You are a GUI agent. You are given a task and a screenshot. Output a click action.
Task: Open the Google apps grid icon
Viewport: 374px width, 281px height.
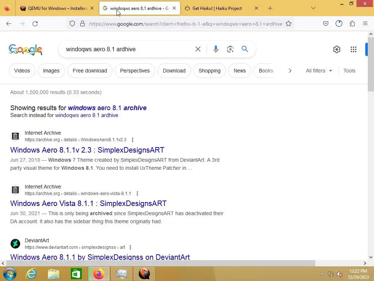(354, 49)
